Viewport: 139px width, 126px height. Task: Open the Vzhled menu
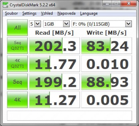47,14
